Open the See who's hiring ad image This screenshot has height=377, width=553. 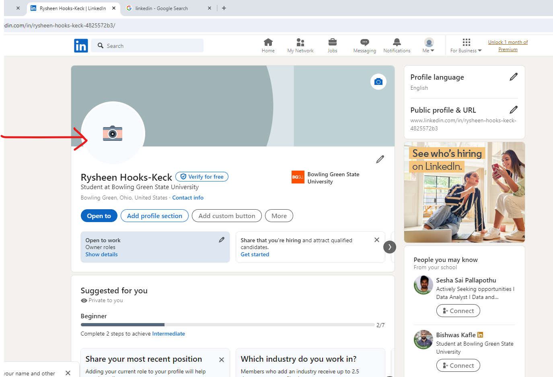coord(465,192)
